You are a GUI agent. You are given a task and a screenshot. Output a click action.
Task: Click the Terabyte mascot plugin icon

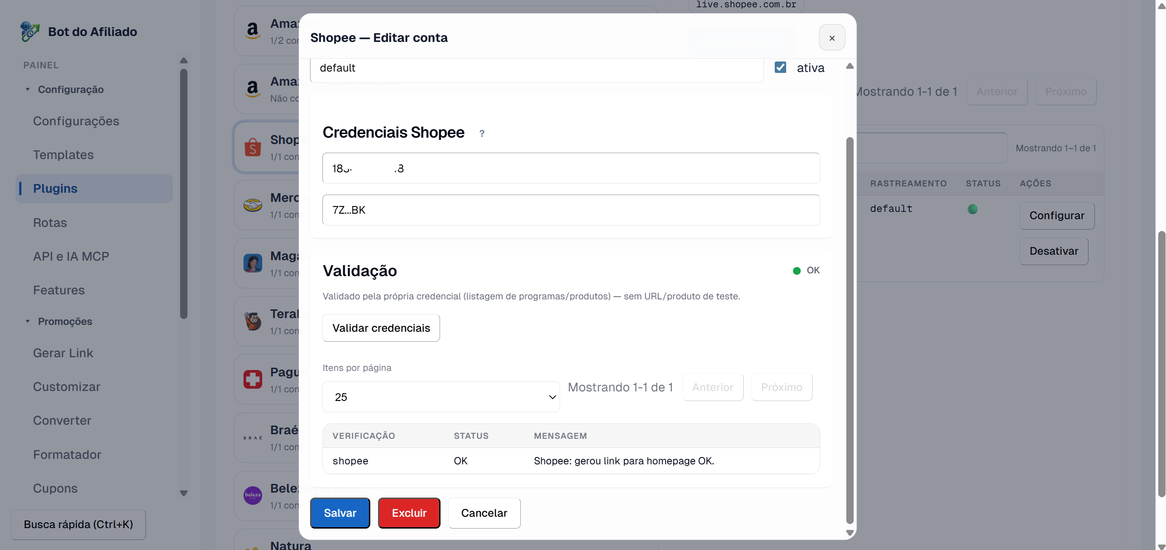[x=252, y=321]
